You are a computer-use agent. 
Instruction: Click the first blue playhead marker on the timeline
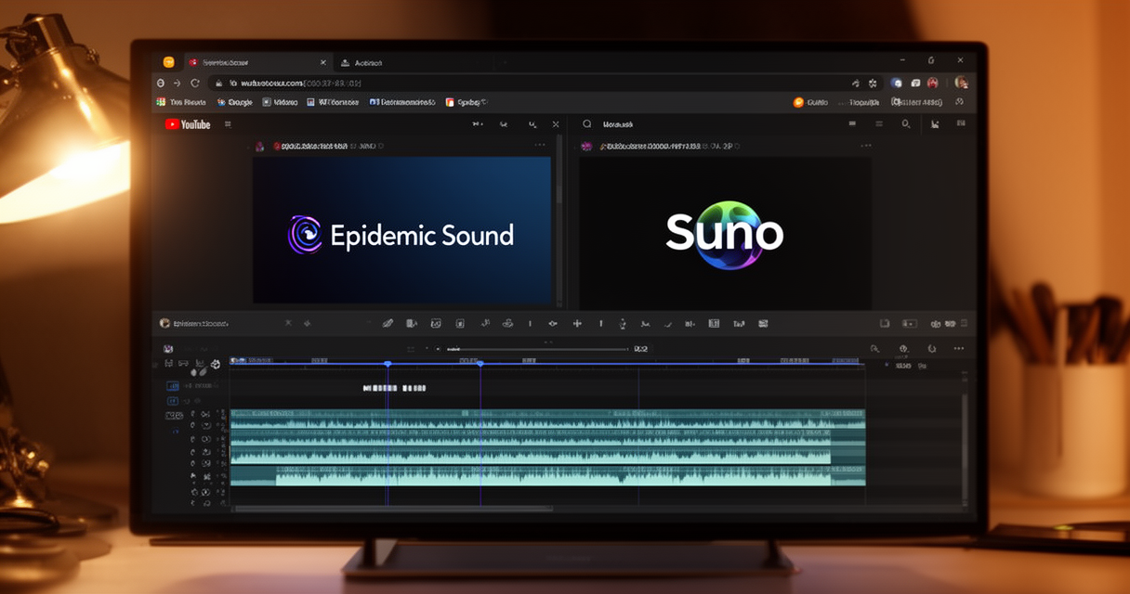388,364
